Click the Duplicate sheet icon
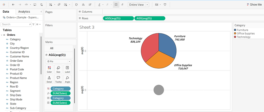Screen dimensions: 264x112 tap(59, 5)
